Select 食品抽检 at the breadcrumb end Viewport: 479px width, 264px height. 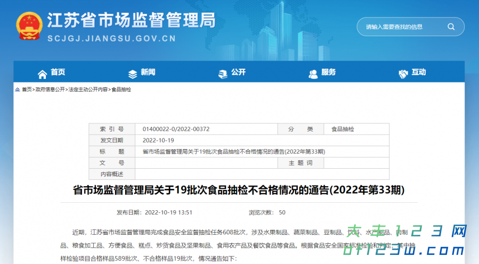click(121, 89)
